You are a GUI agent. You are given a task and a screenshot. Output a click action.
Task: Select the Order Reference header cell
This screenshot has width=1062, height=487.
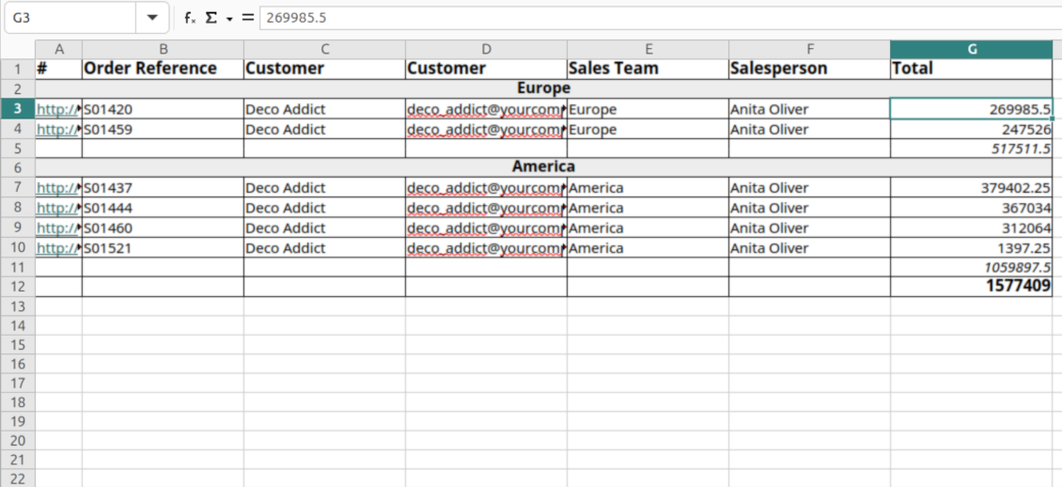(x=163, y=69)
